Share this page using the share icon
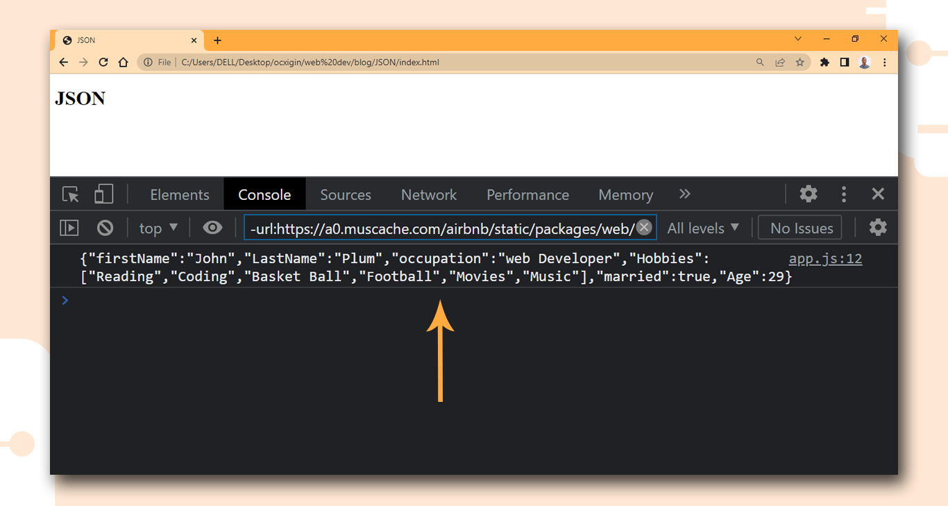Viewport: 948px width, 506px height. pos(780,62)
